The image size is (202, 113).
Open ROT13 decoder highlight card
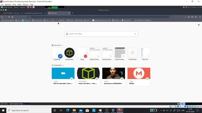pyautogui.click(x=63, y=77)
